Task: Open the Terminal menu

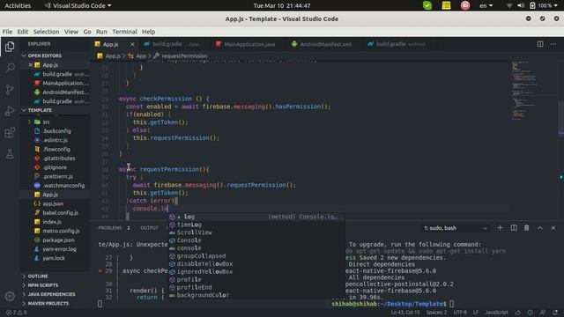Action: click(x=124, y=32)
